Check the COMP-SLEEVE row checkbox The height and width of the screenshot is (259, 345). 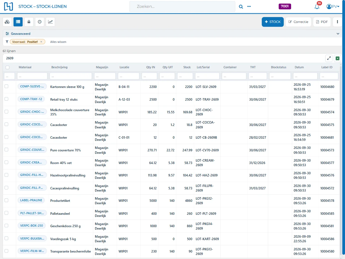[x=6, y=86]
